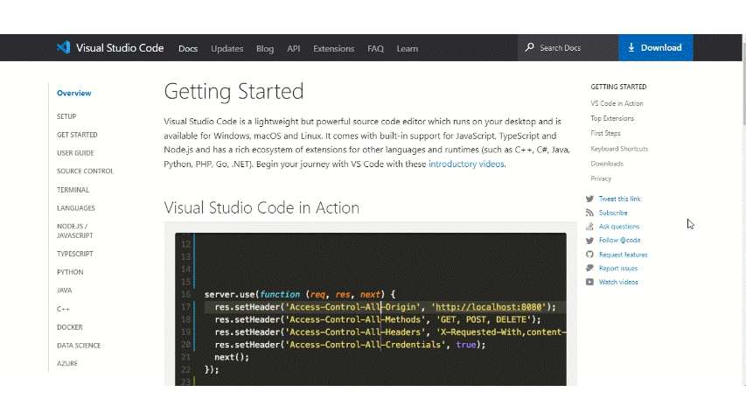Click the Twitter icon beside Follow @code
This screenshot has height=420, width=746.
[x=590, y=240]
